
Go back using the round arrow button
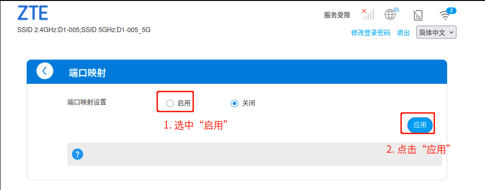(45, 71)
